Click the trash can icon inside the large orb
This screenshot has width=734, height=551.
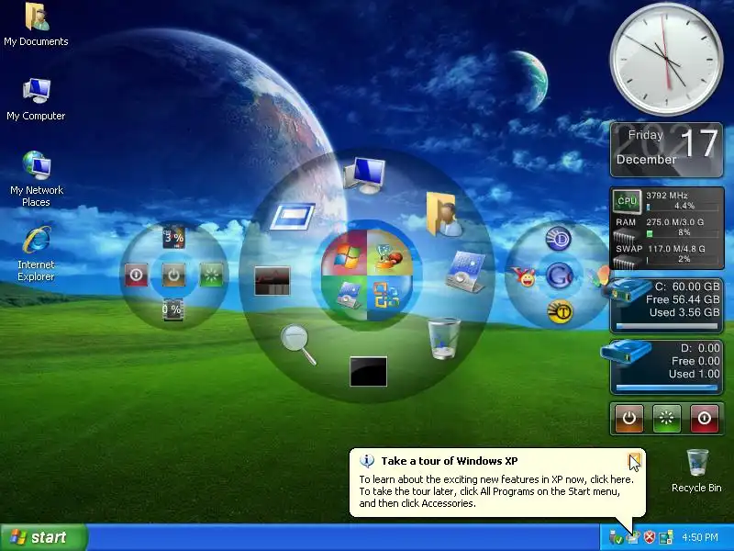tap(443, 338)
